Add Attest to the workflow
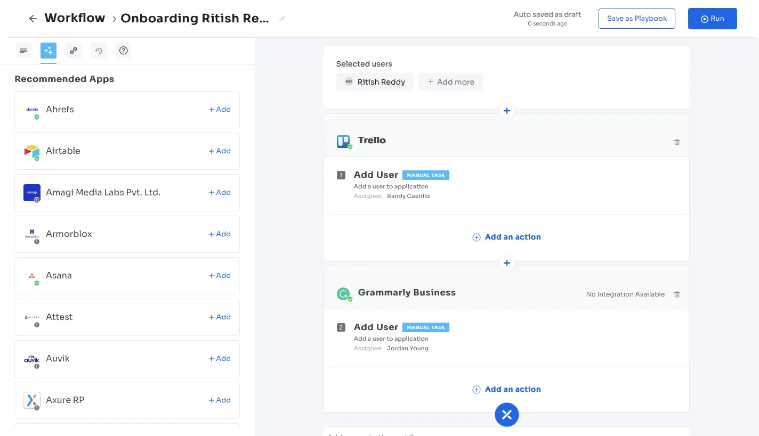The height and width of the screenshot is (436, 759). click(x=220, y=317)
